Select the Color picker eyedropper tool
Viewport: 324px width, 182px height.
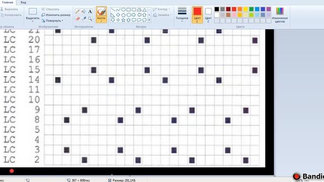(84, 19)
